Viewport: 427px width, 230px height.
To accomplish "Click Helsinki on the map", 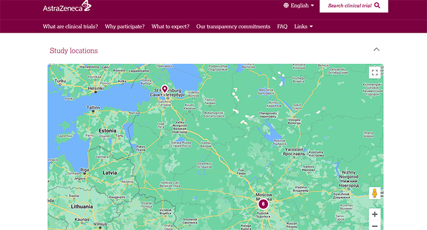I will point(95,89).
